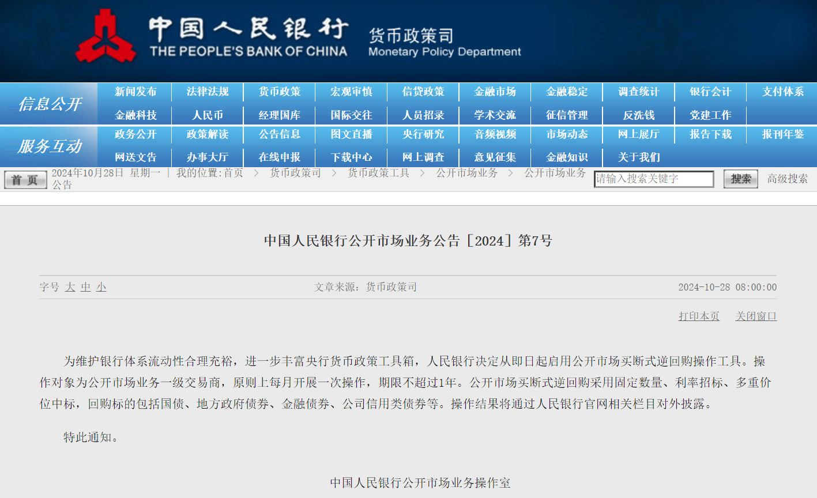
Task: Open 人民币 navigation item
Action: pos(208,115)
